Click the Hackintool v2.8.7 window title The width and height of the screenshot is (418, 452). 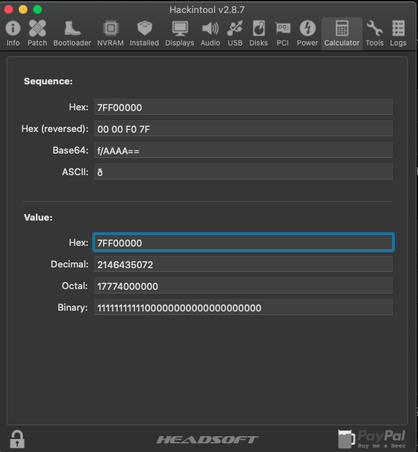click(207, 10)
